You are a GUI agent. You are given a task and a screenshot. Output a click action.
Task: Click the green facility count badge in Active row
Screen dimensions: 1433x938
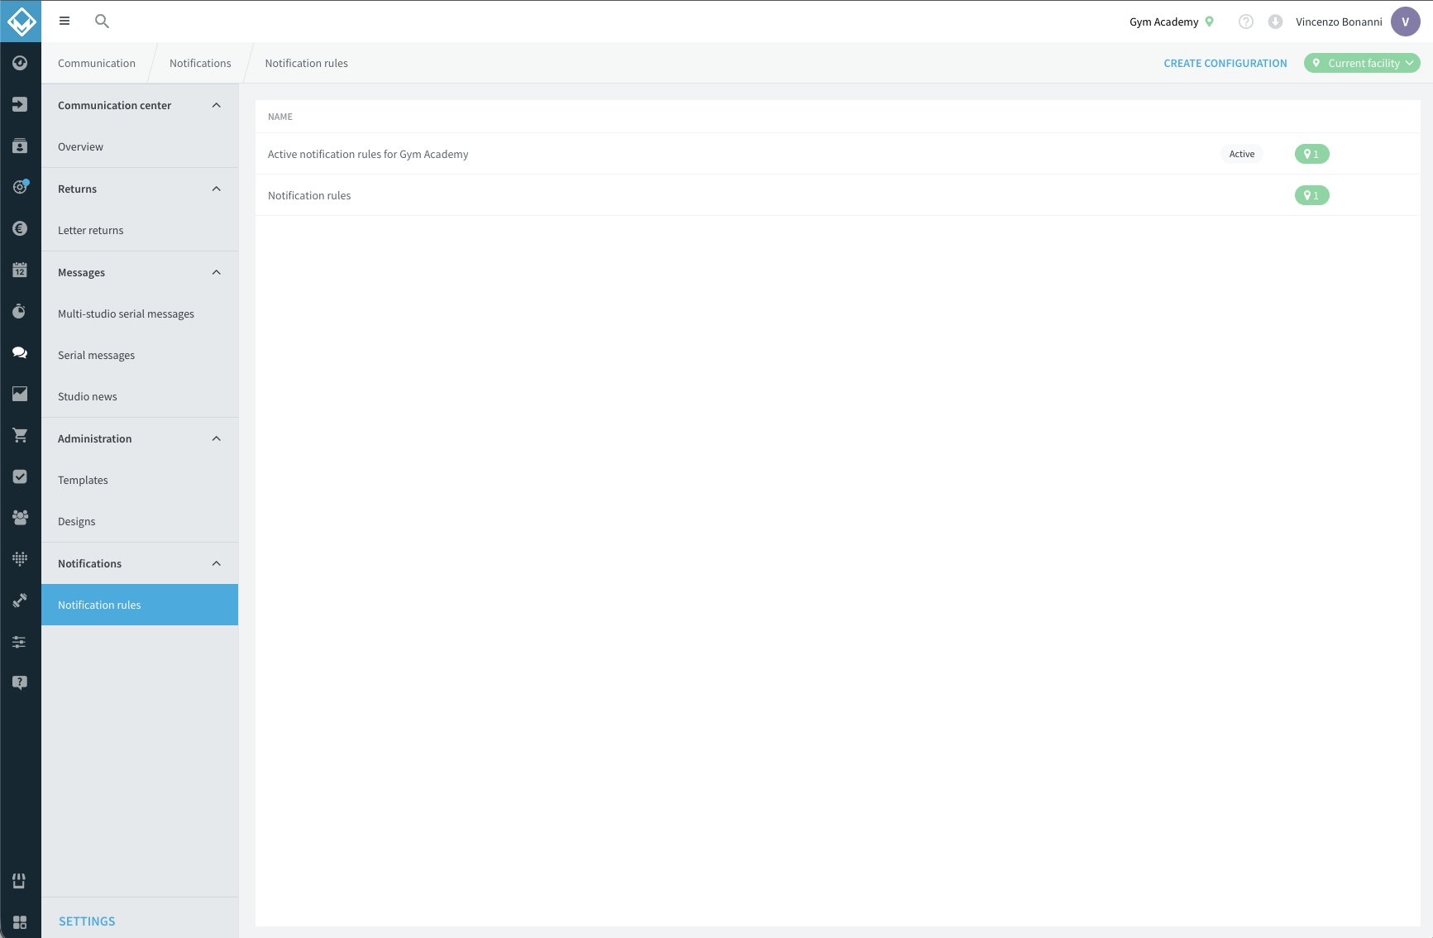tap(1311, 154)
